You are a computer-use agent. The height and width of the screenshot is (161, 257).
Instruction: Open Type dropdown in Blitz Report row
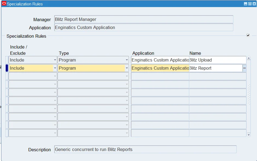click(127, 68)
